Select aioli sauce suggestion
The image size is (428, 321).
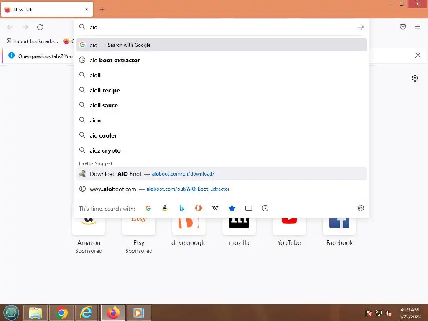coord(222,105)
